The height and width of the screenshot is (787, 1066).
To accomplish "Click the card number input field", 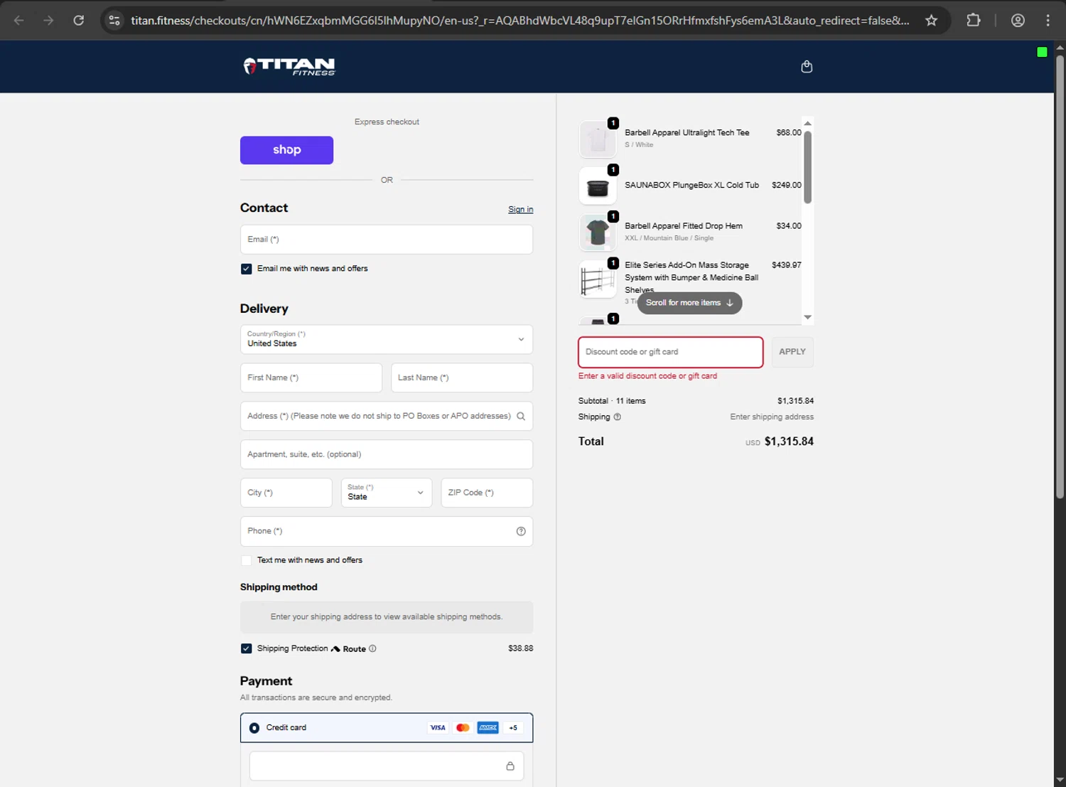I will click(x=387, y=766).
